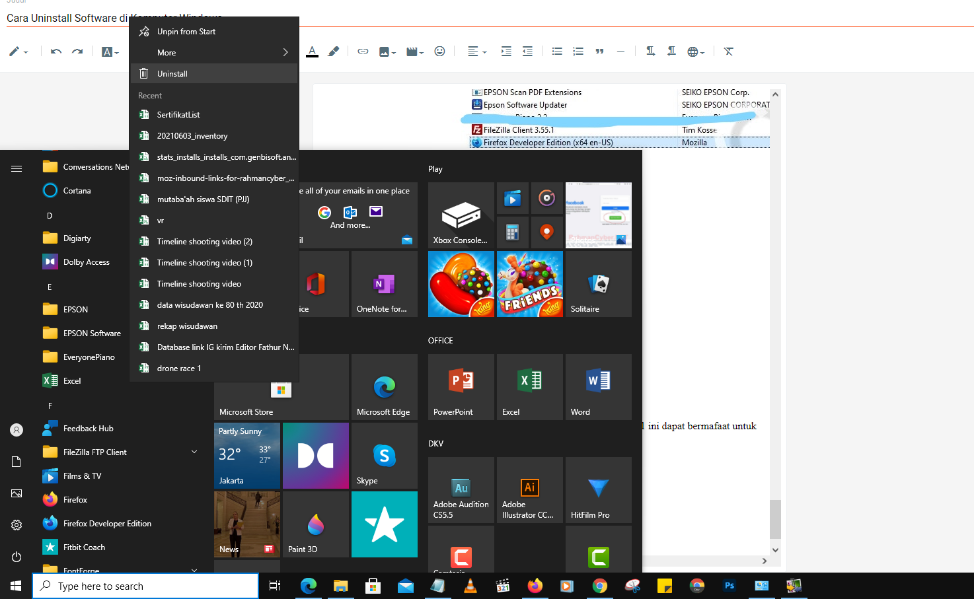
Task: Launch the Adobe Audition CS5.5 tile
Action: 461,490
